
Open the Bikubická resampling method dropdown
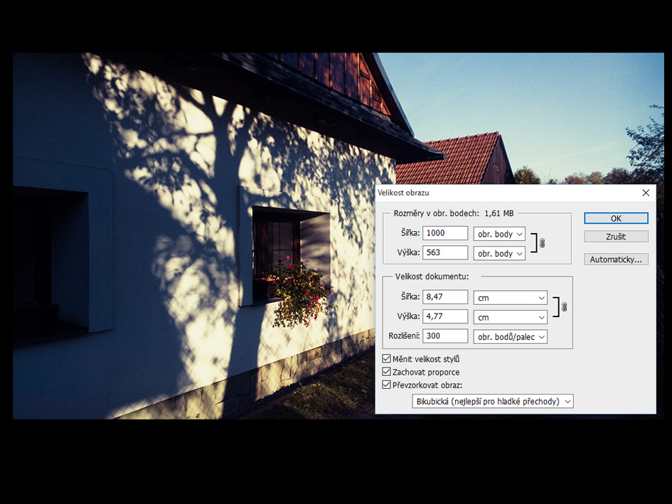[492, 402]
